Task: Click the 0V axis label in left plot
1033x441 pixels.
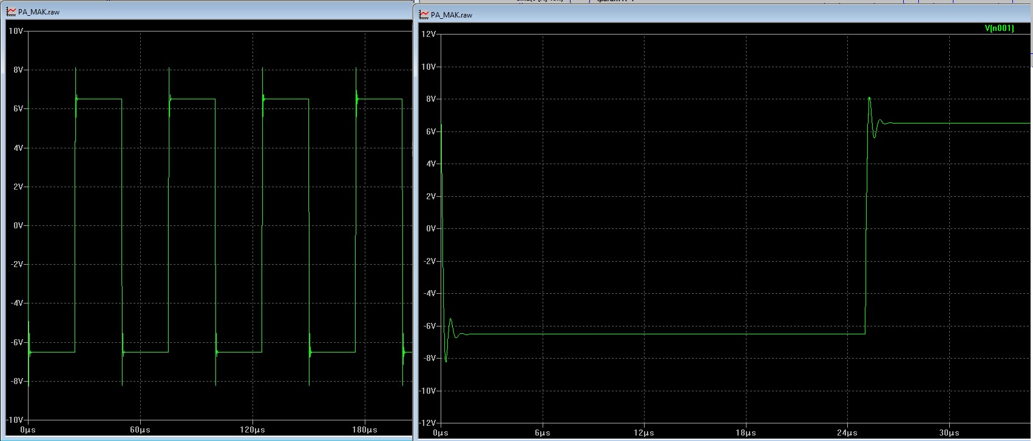Action: click(18, 225)
